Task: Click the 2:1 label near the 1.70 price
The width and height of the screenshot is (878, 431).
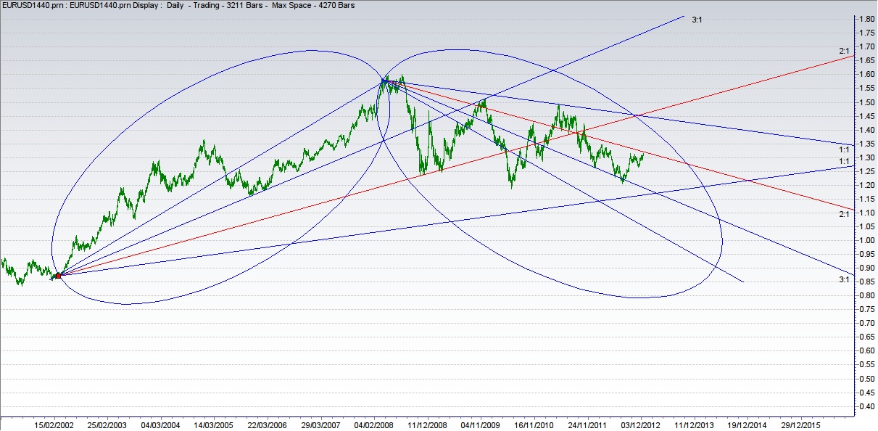Action: 844,51
